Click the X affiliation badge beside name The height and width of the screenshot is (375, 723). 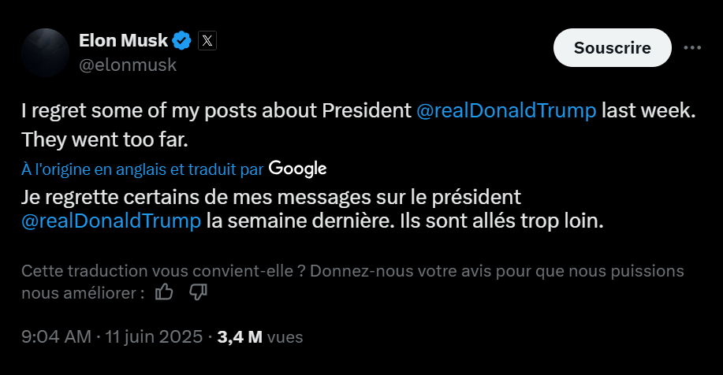click(206, 40)
